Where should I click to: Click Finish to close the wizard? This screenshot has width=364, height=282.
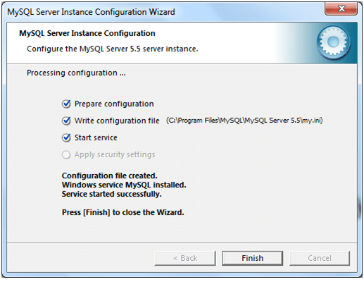253,258
